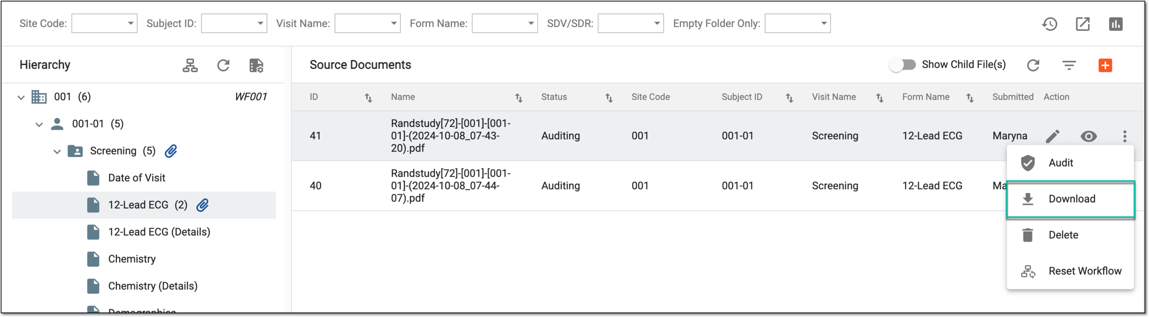
Task: Collapse the 001-01 subject node
Action: point(39,125)
